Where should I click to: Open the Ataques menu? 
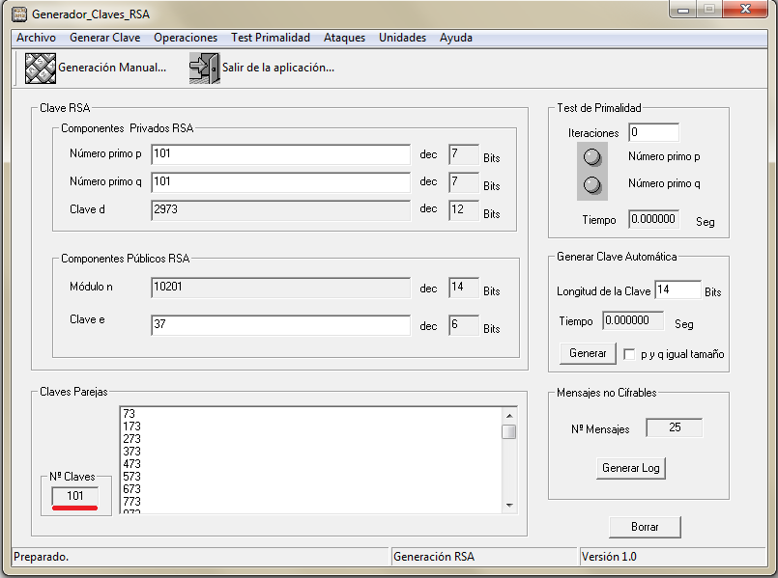(x=344, y=38)
